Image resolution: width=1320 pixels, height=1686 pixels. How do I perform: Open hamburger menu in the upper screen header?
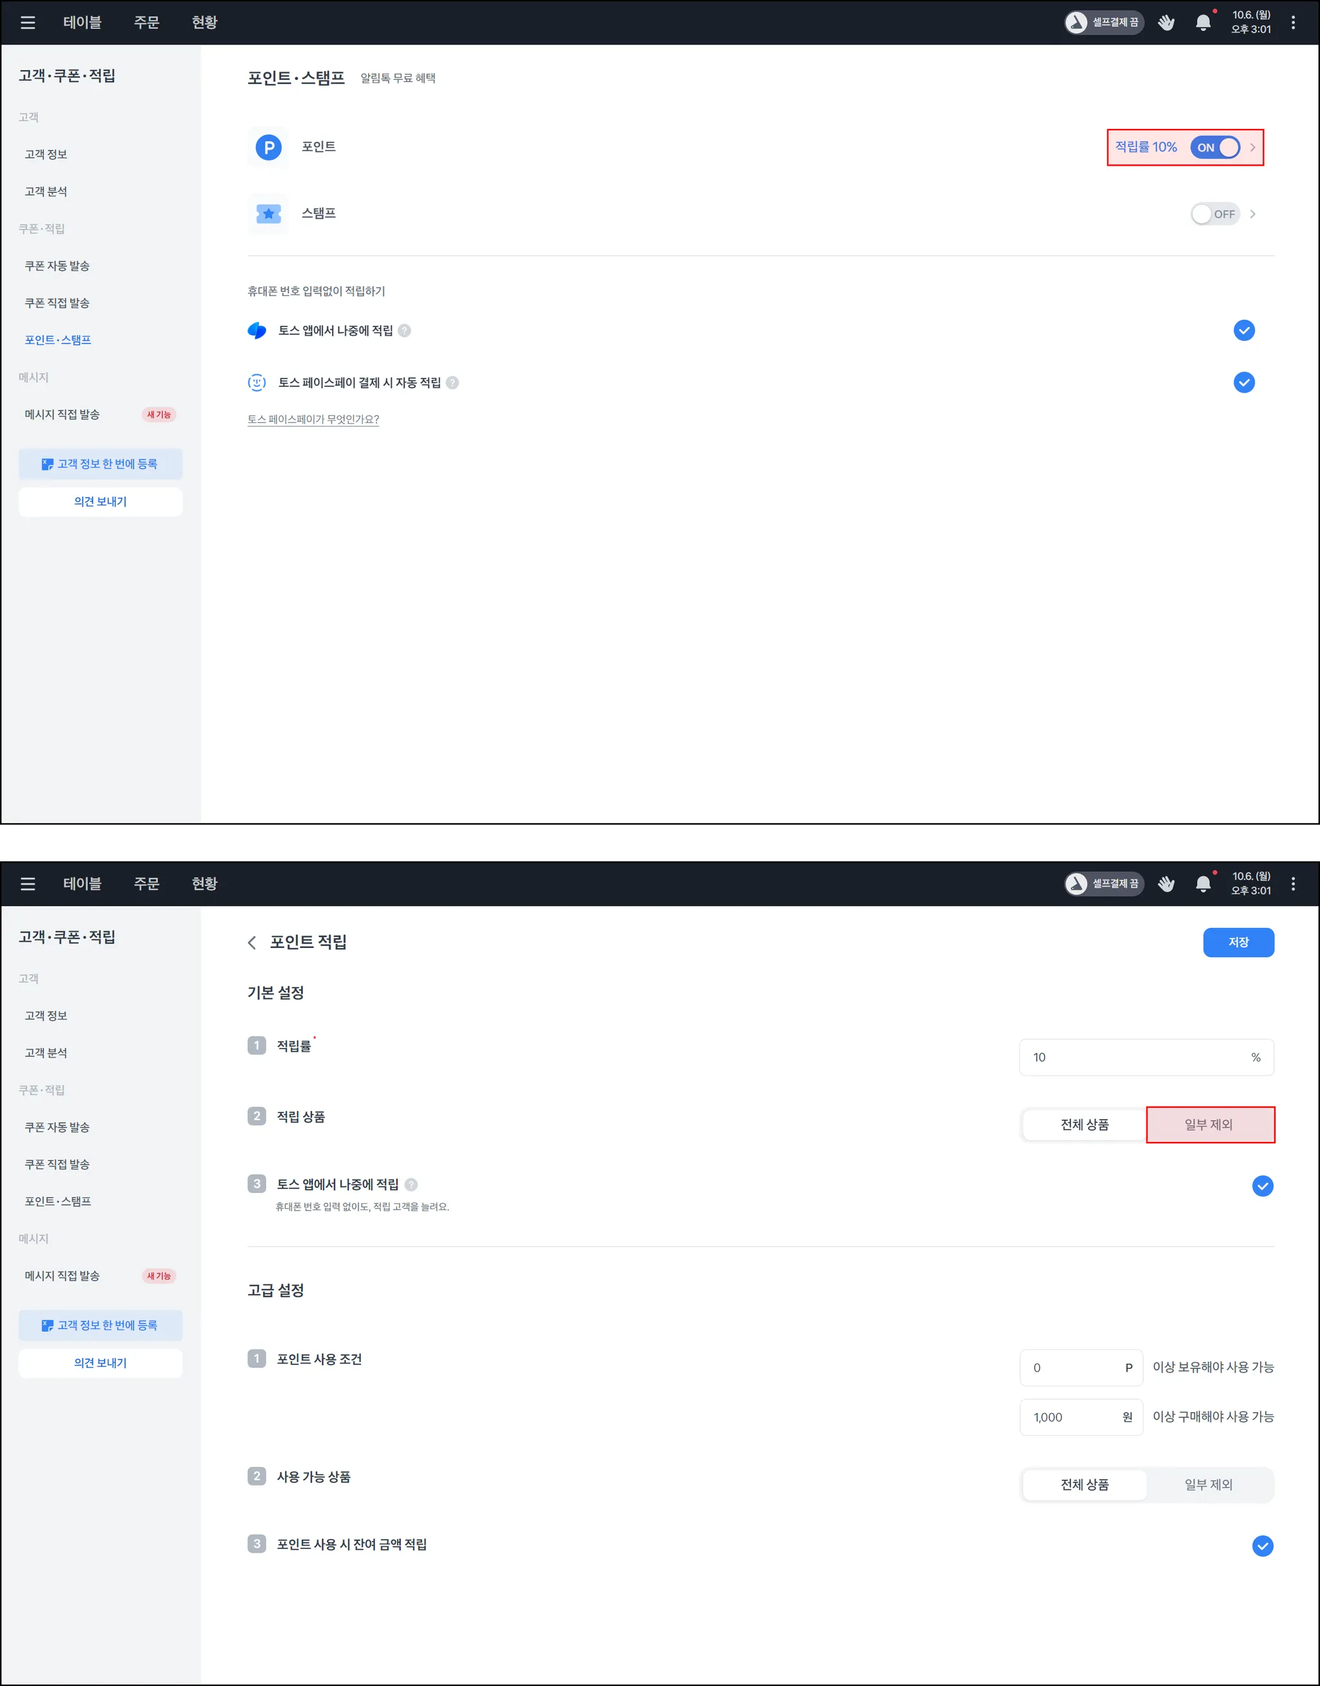click(28, 23)
